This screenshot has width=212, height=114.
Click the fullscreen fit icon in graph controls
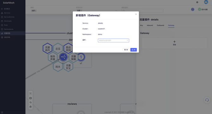tap(31, 93)
